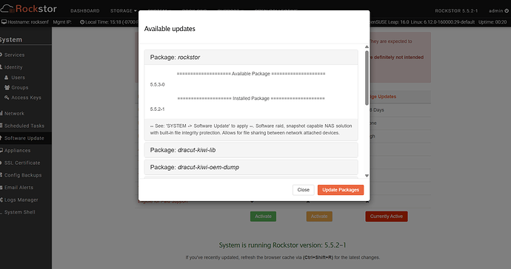Click the refresh browser cache hint text

(x=283, y=258)
